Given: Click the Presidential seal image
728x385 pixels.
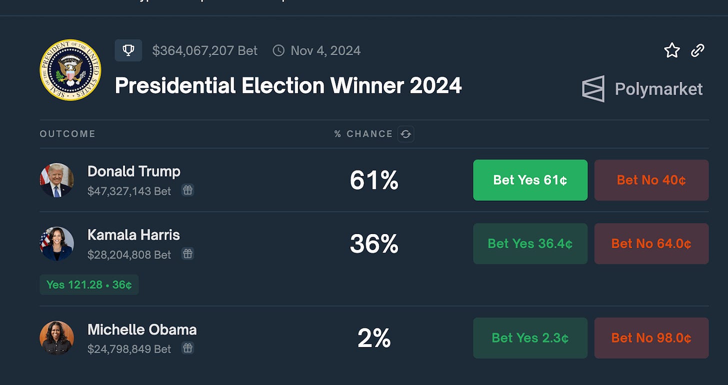Looking at the screenshot, I should point(70,69).
